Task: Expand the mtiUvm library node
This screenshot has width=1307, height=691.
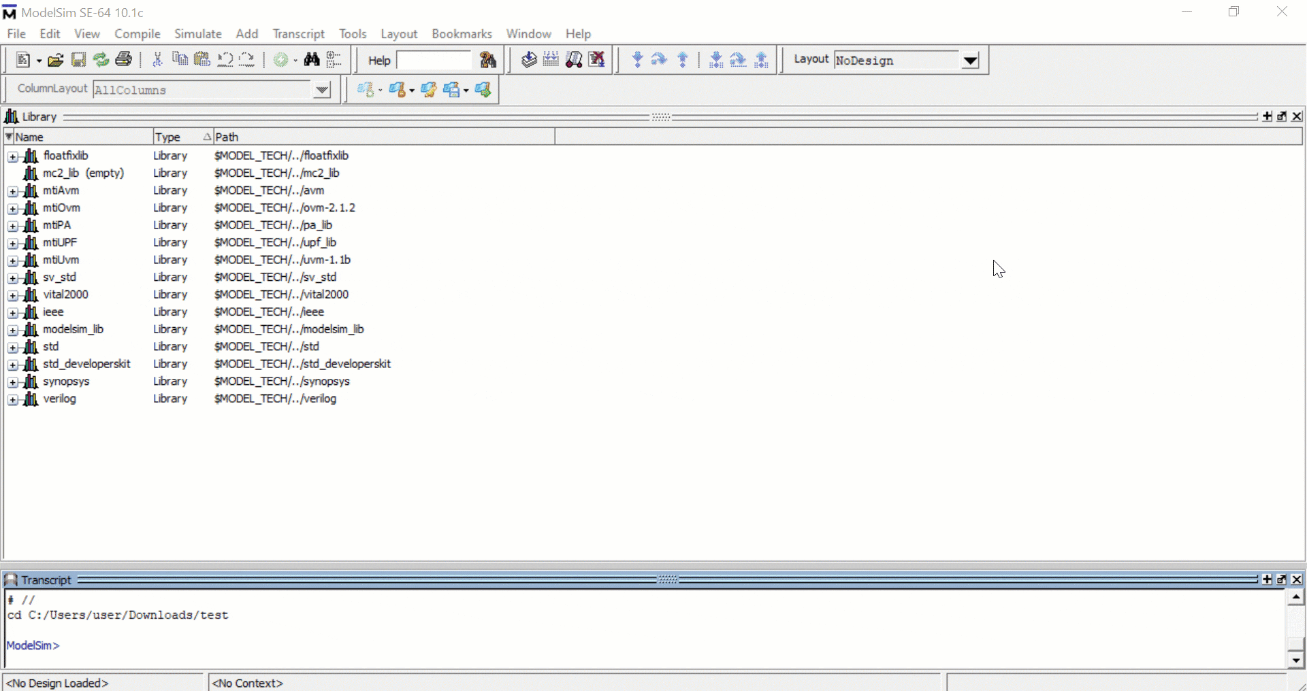Action: coord(13,261)
